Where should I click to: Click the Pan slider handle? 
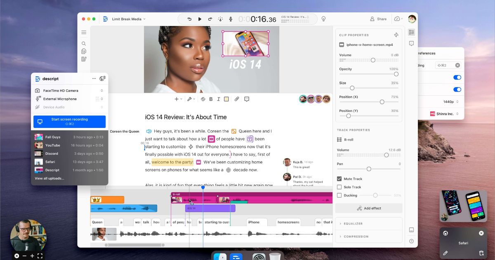pos(369,169)
